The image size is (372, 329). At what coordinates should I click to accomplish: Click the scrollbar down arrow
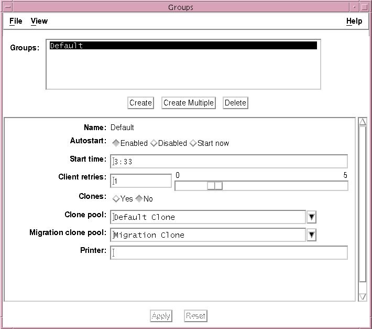click(362, 297)
